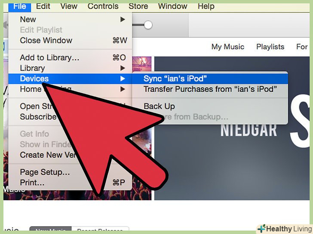
Task: Open the Controls menu
Action: [x=103, y=6]
